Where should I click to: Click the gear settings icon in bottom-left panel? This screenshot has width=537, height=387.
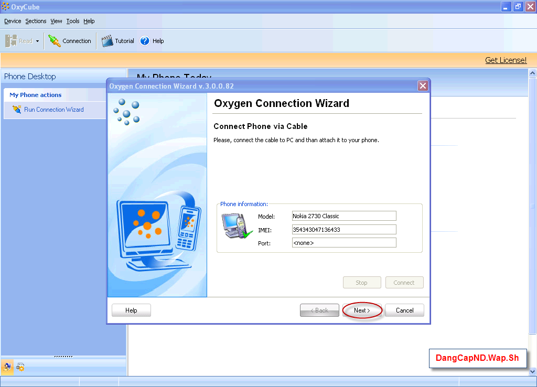click(20, 367)
